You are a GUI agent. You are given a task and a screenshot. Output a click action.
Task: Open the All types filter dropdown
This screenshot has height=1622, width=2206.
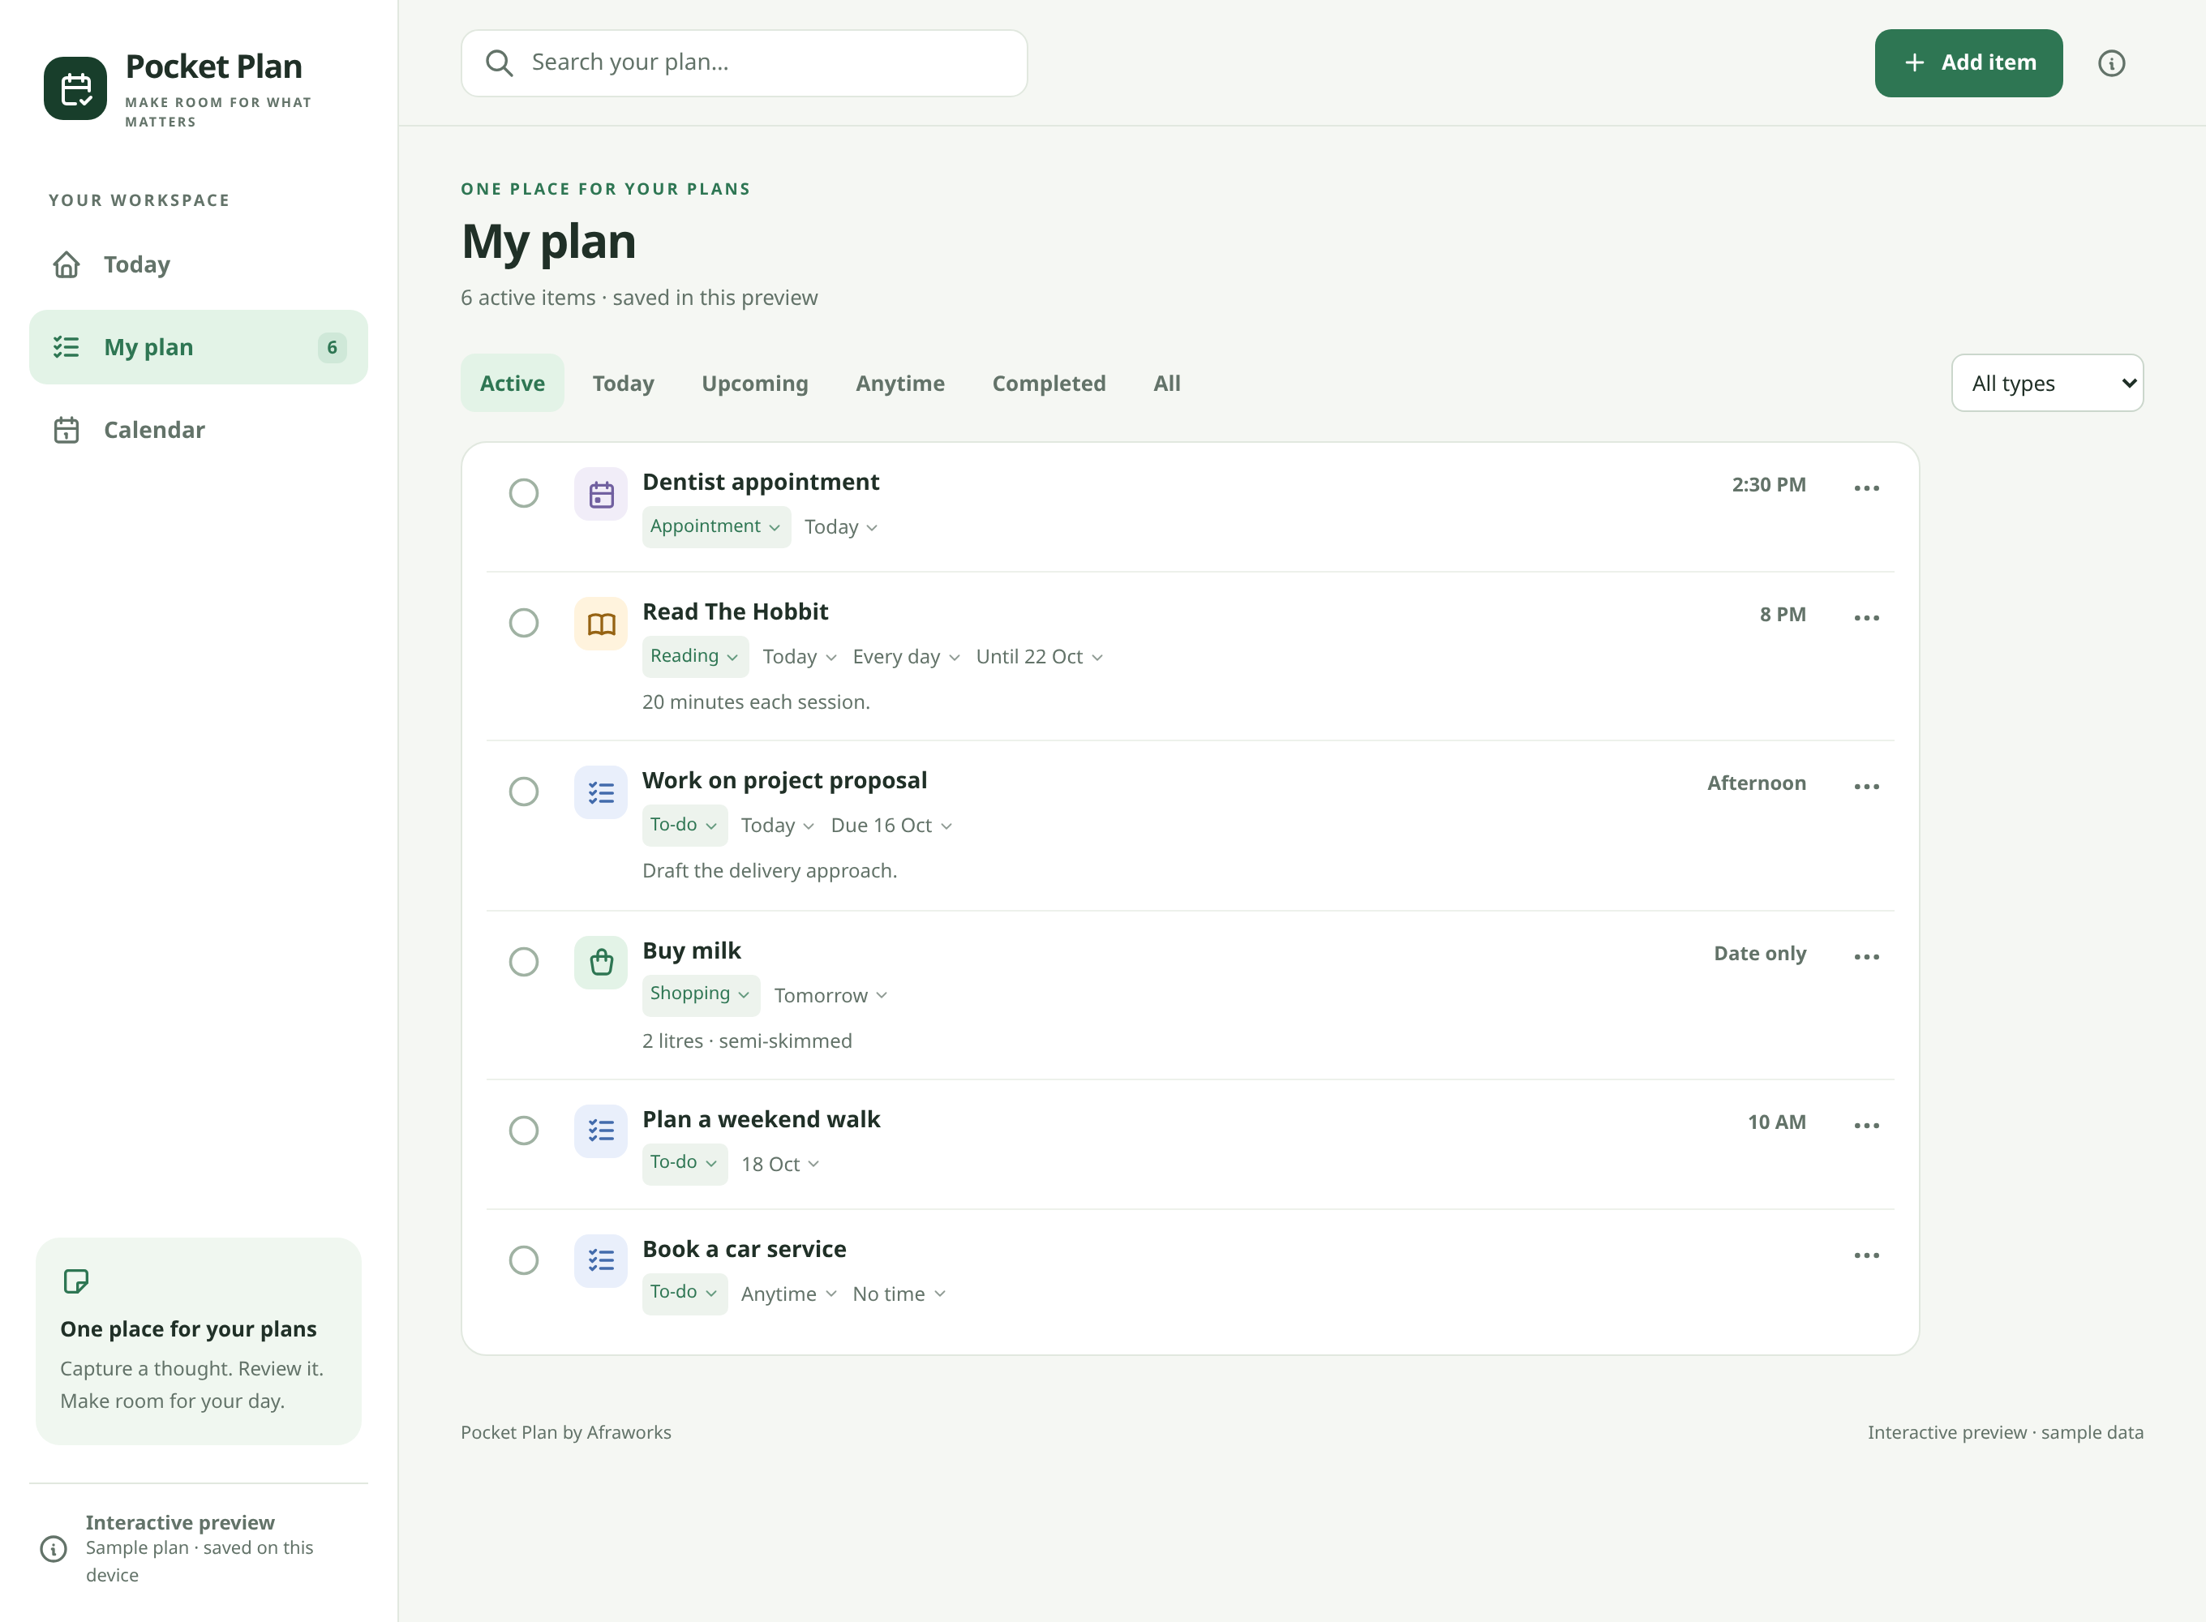(x=2047, y=383)
